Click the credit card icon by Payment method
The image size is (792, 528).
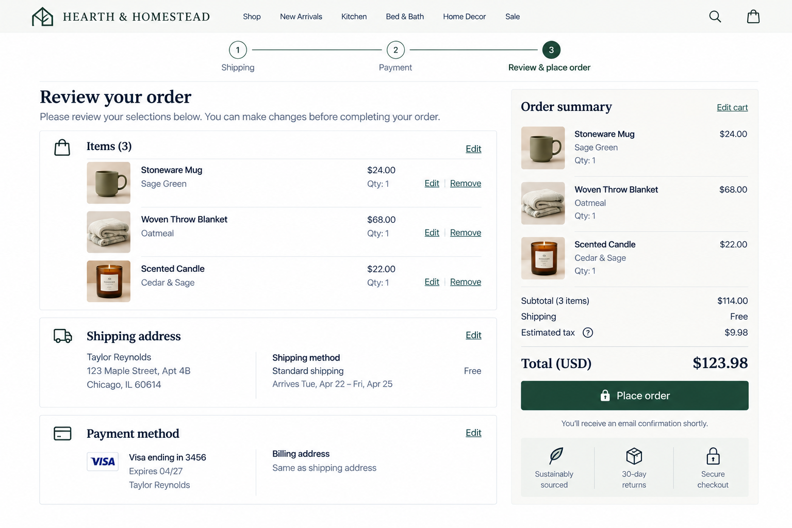63,434
